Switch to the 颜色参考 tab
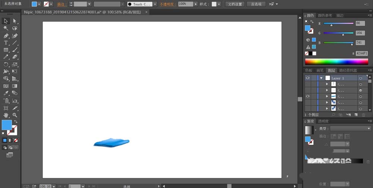373x188 pixels. (x=325, y=15)
